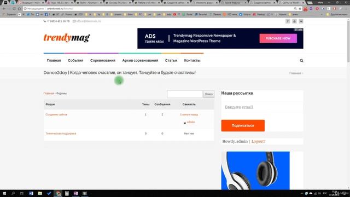Click the phone number in header
The height and width of the screenshot is (197, 350).
tap(58, 21)
